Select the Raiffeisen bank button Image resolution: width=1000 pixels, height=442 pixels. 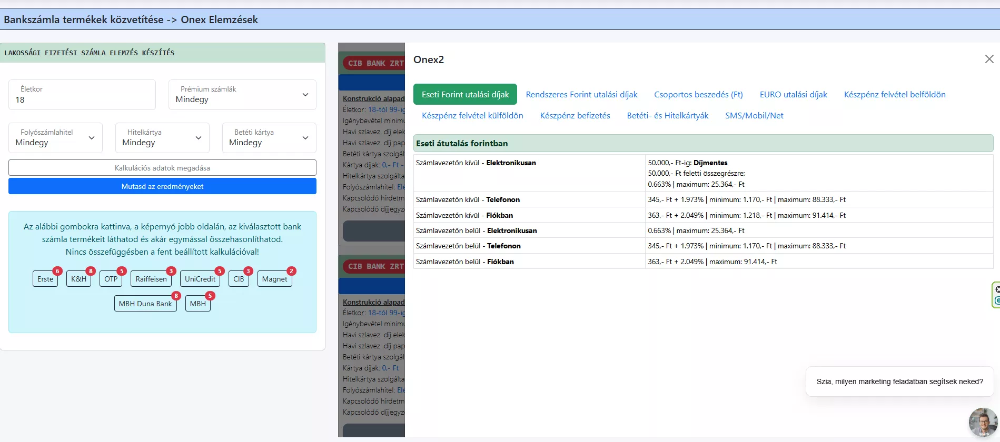click(x=151, y=279)
